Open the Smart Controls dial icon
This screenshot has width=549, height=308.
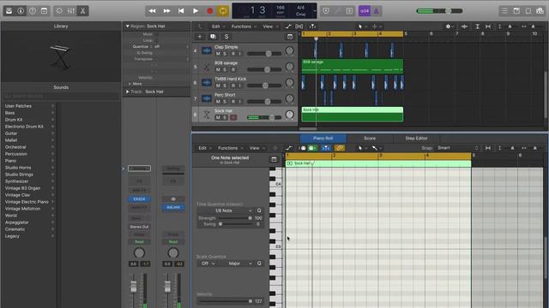pyautogui.click(x=59, y=11)
